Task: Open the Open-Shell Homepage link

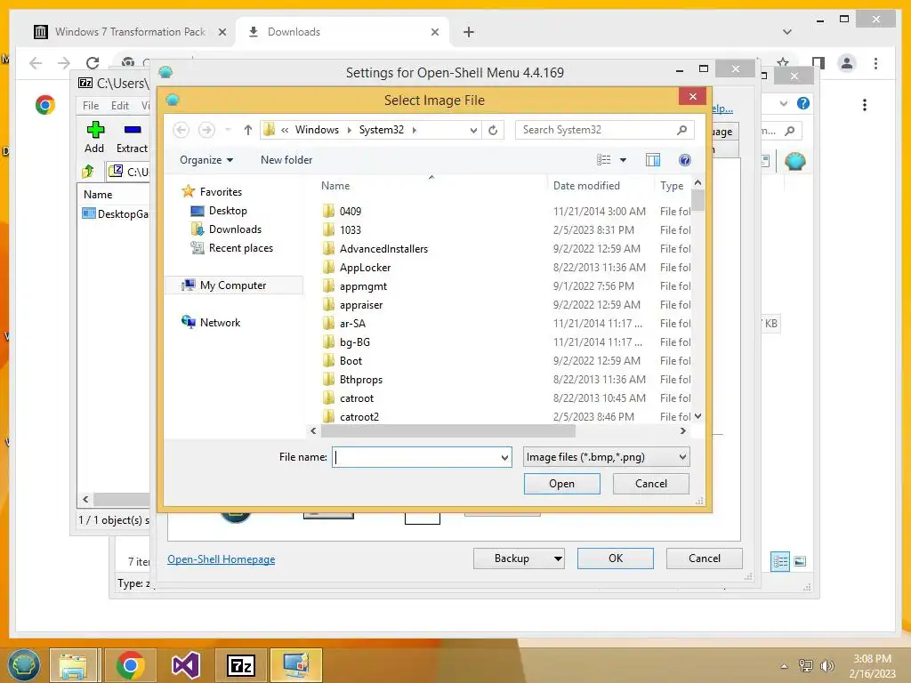Action: click(222, 559)
